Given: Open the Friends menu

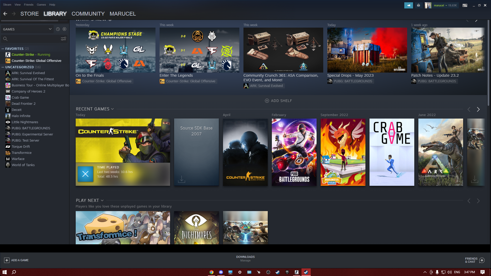Looking at the screenshot, I should 29,5.
